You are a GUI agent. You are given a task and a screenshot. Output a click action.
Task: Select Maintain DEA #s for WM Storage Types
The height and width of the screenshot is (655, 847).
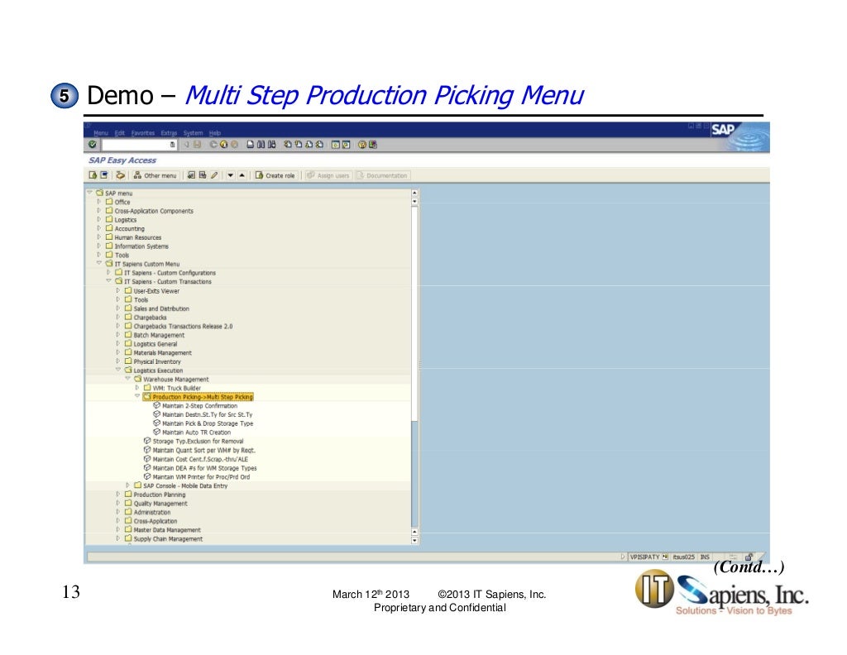pos(204,468)
